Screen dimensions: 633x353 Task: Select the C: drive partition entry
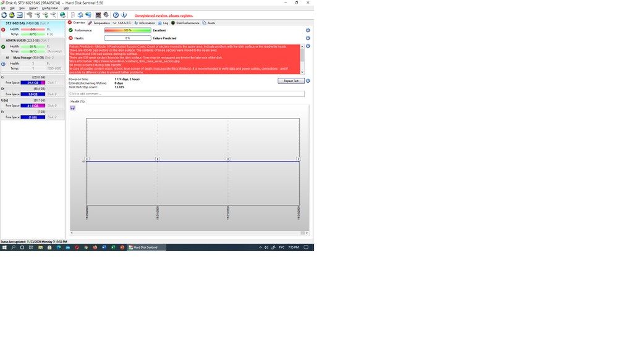[x=32, y=80]
